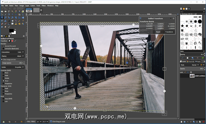The width and height of the screenshot is (206, 124).
Task: Click the Transform button in the Unified Transform dialog
Action: pyautogui.click(x=169, y=32)
